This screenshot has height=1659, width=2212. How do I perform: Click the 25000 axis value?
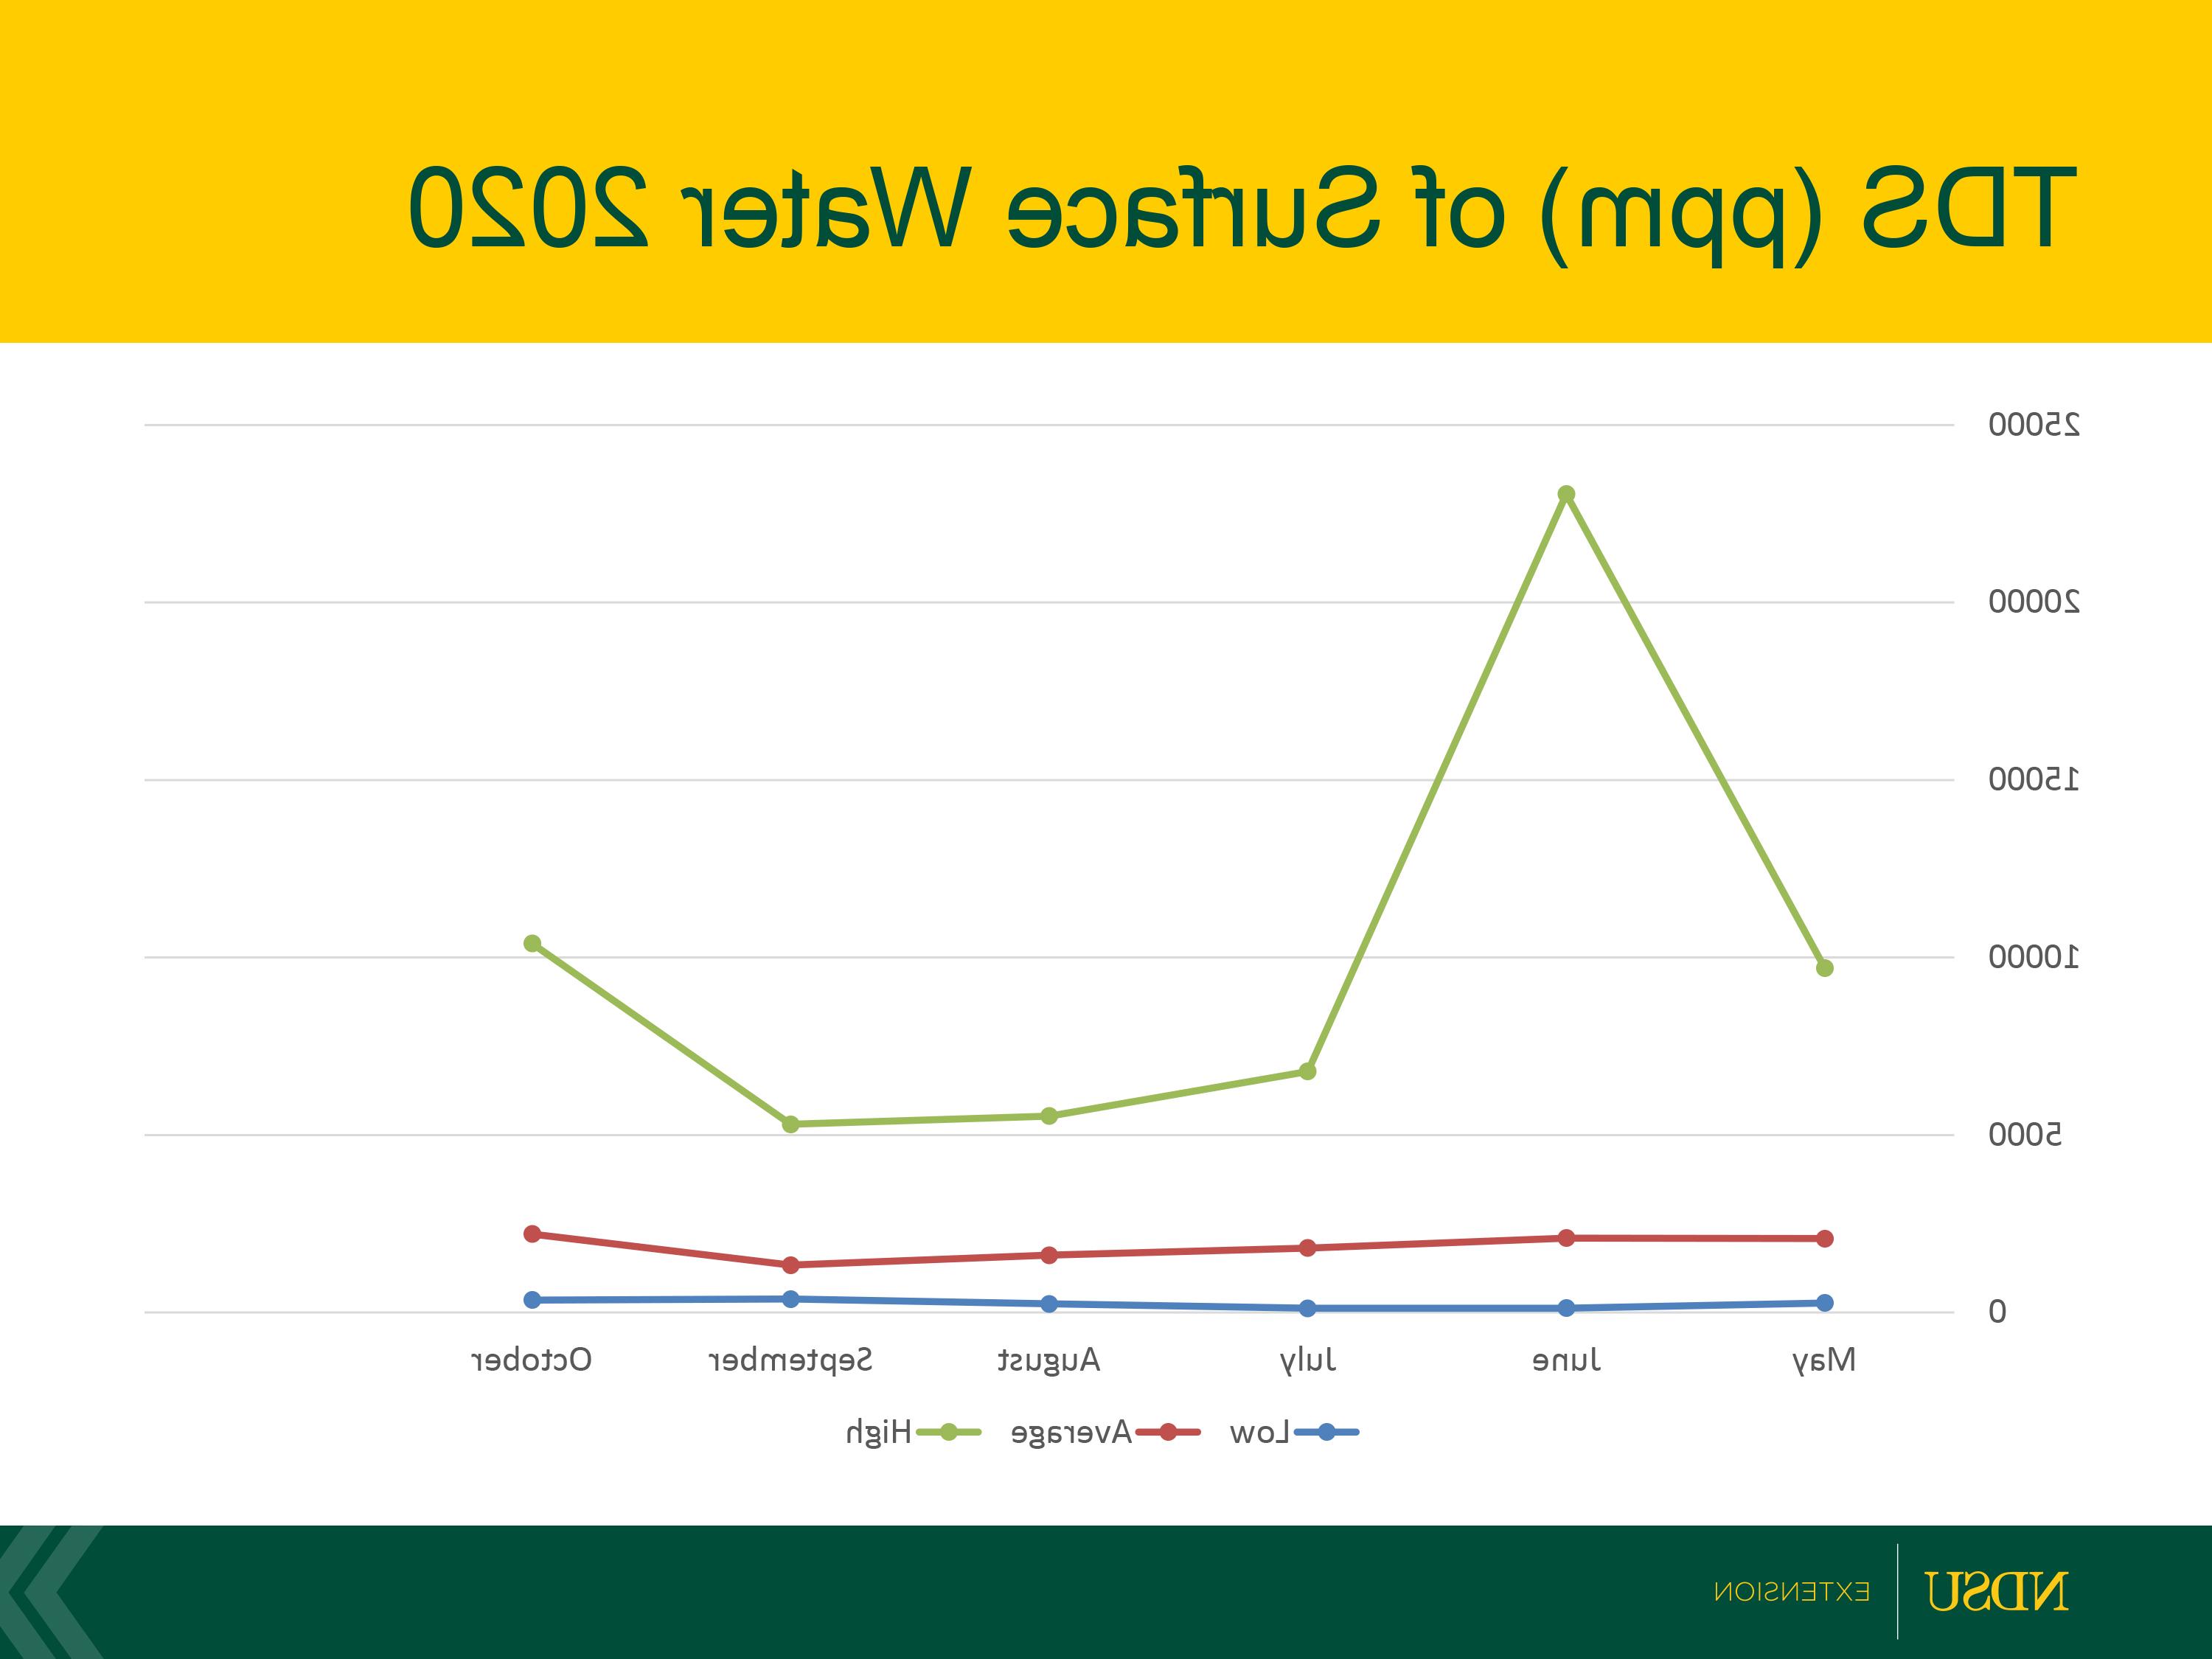point(2034,425)
